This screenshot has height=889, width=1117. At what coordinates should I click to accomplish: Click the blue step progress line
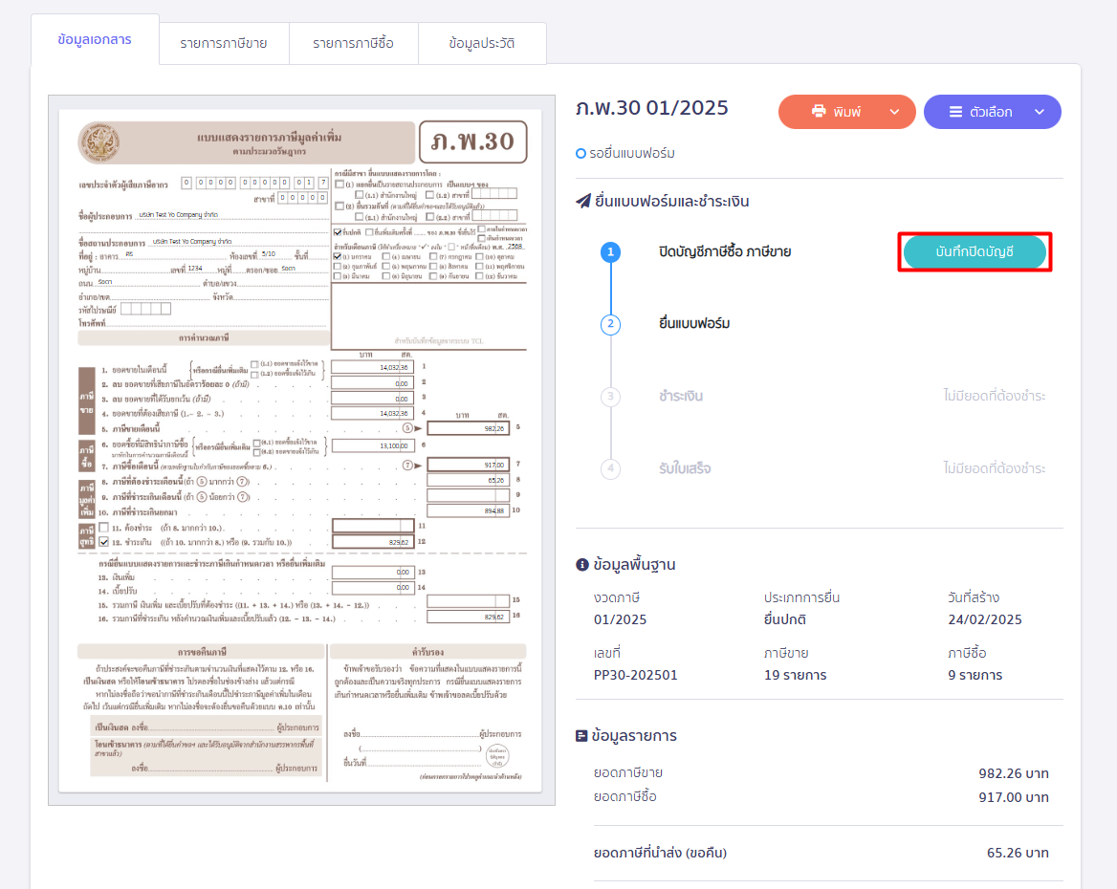pos(610,287)
